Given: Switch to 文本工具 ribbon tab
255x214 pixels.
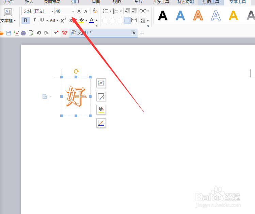Looking at the screenshot, I should (x=238, y=2).
